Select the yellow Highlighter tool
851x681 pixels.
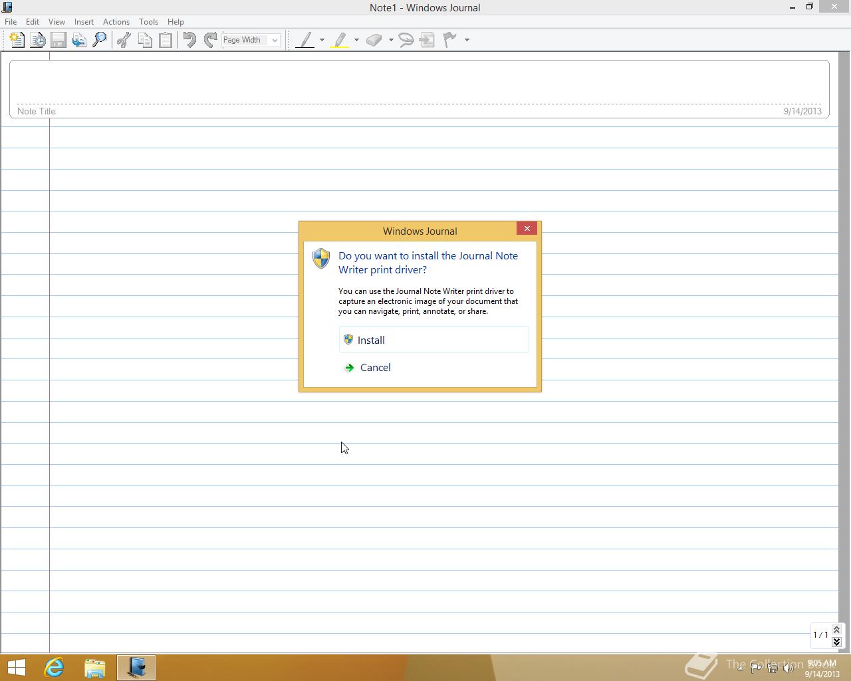tap(340, 40)
